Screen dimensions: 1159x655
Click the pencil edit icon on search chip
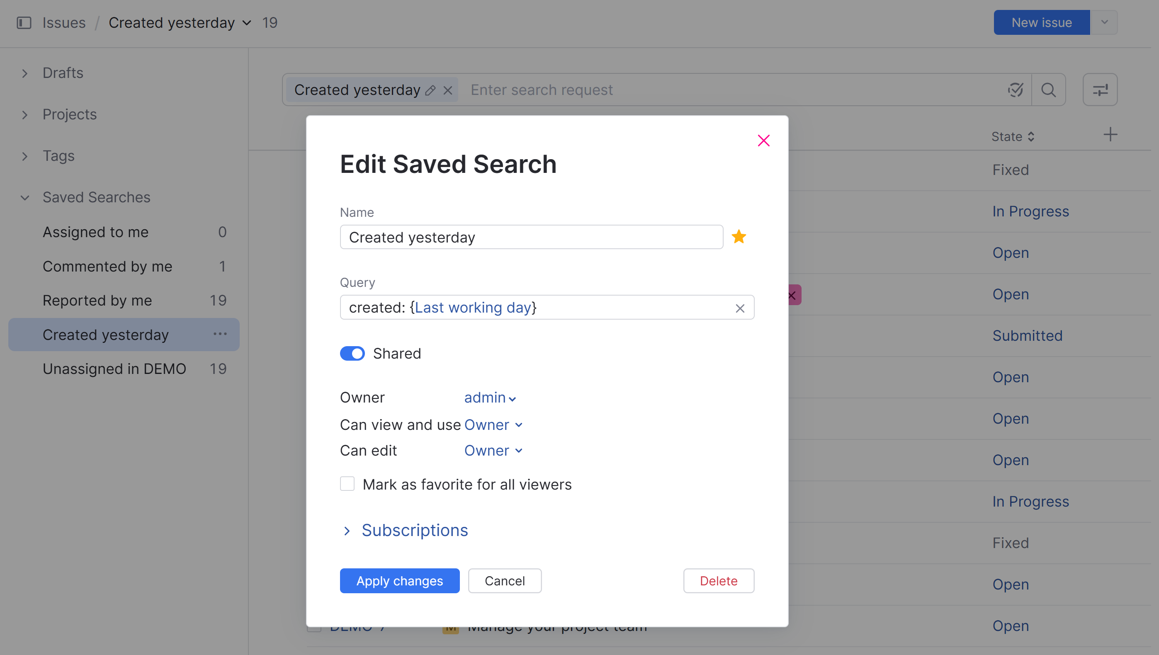click(x=430, y=90)
